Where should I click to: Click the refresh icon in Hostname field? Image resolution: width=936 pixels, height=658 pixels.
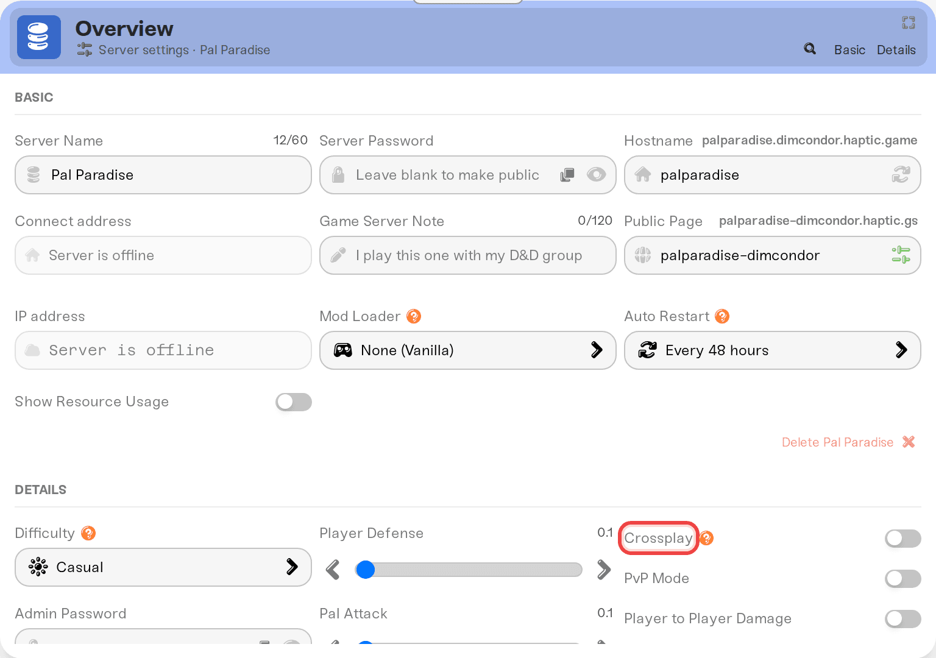coord(901,175)
